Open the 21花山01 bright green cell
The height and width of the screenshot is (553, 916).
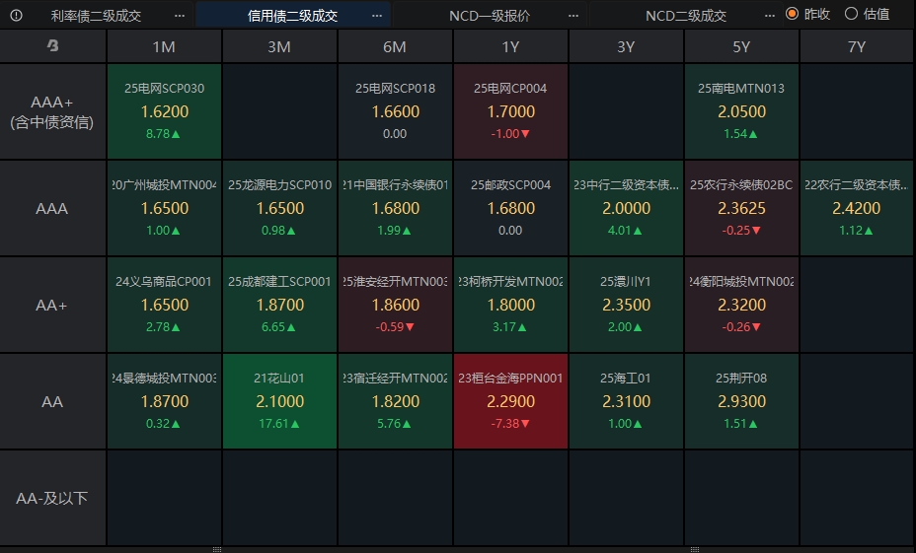click(279, 401)
